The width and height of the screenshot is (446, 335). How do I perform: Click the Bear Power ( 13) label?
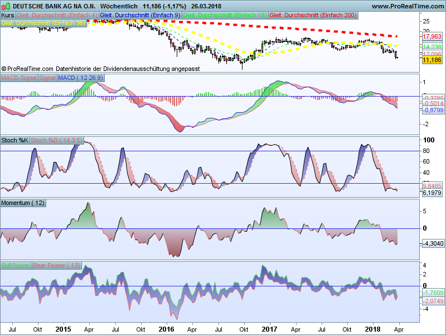point(57,266)
